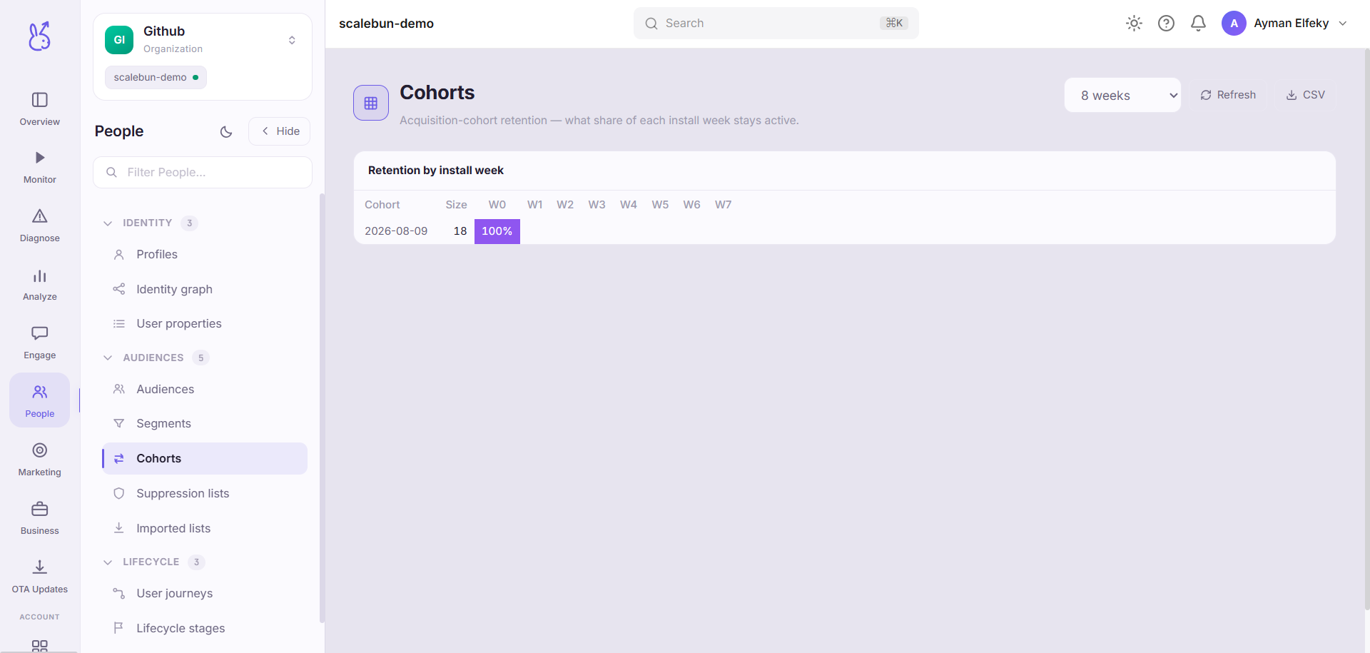This screenshot has width=1370, height=653.
Task: Open the Business section
Action: click(40, 519)
